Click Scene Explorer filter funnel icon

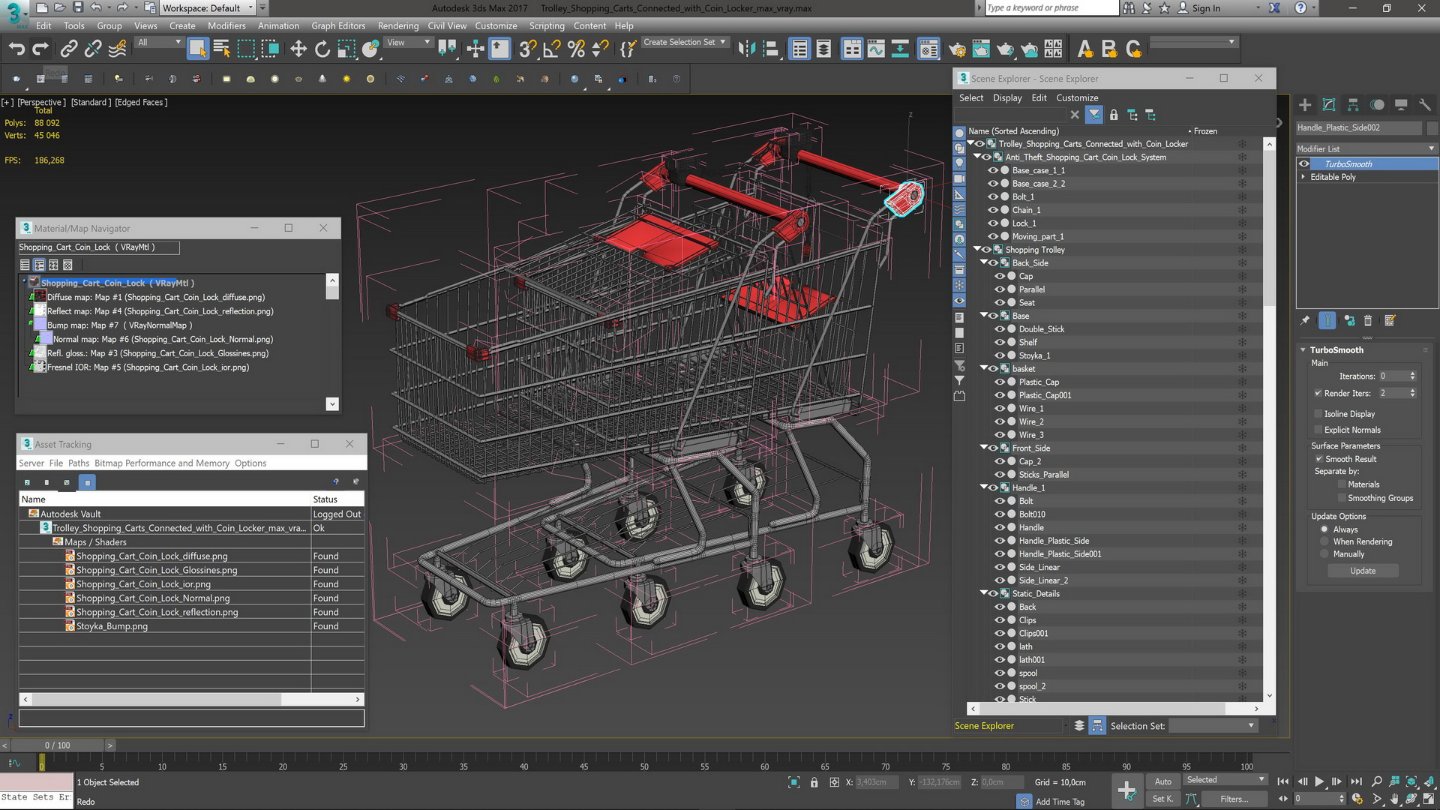click(1094, 115)
